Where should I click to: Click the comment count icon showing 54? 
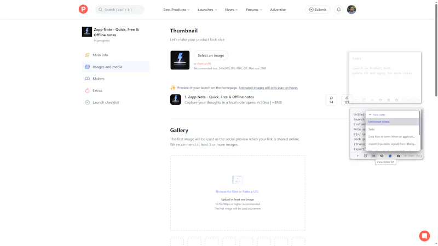pyautogui.click(x=331, y=100)
